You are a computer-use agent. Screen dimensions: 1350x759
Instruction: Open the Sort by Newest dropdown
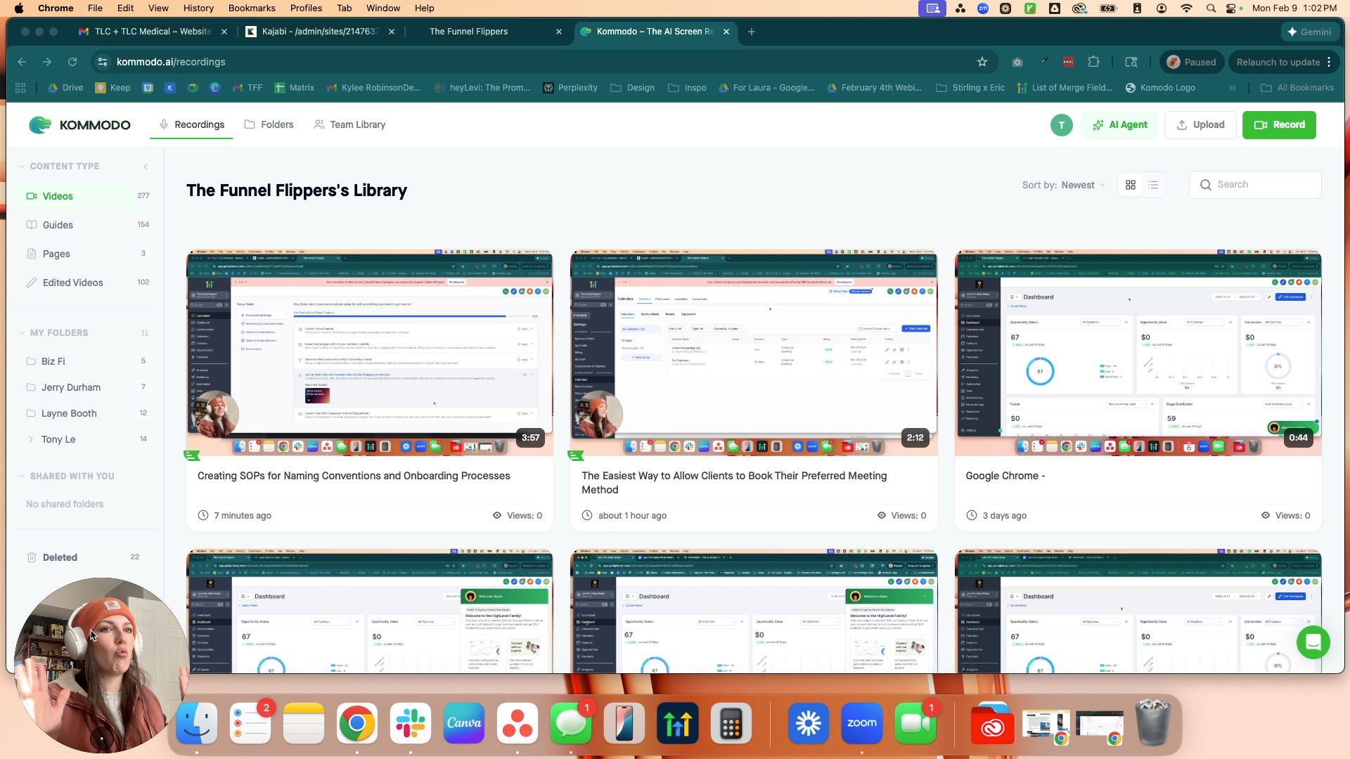click(x=1063, y=185)
